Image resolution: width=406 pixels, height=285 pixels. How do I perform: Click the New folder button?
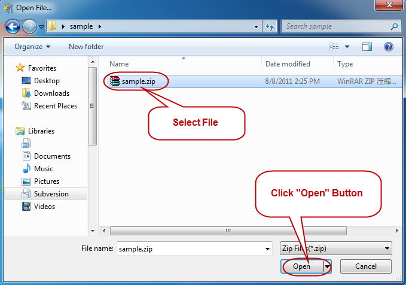(86, 47)
